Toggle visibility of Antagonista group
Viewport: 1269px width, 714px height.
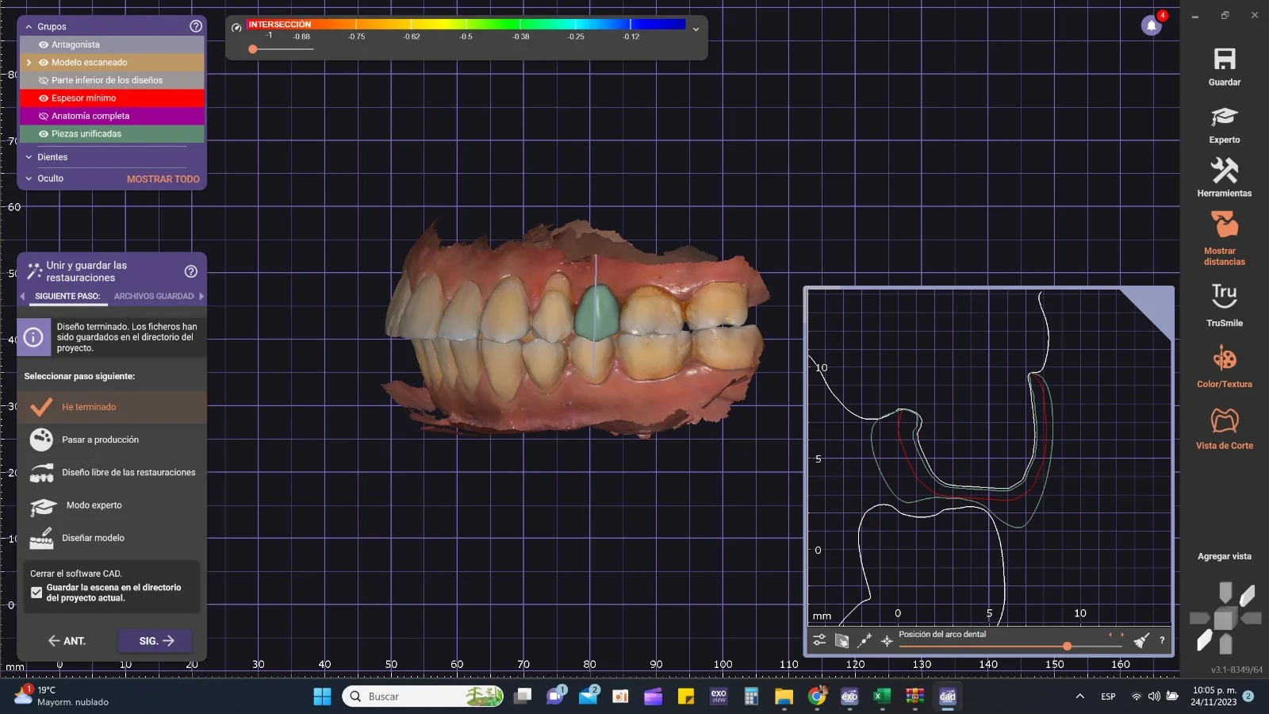click(x=44, y=45)
